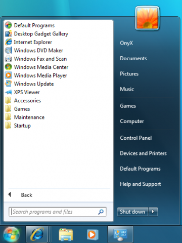
Task: Open Default Programs in right pane
Action: click(140, 169)
